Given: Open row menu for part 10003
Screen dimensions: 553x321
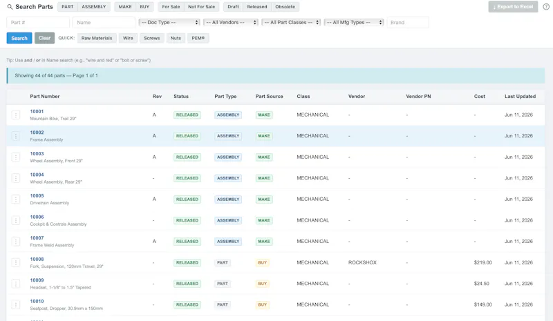Looking at the screenshot, I should (16, 157).
